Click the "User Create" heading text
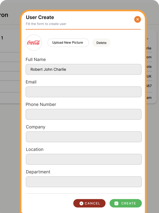The height and width of the screenshot is (213, 159). pyautogui.click(x=40, y=17)
